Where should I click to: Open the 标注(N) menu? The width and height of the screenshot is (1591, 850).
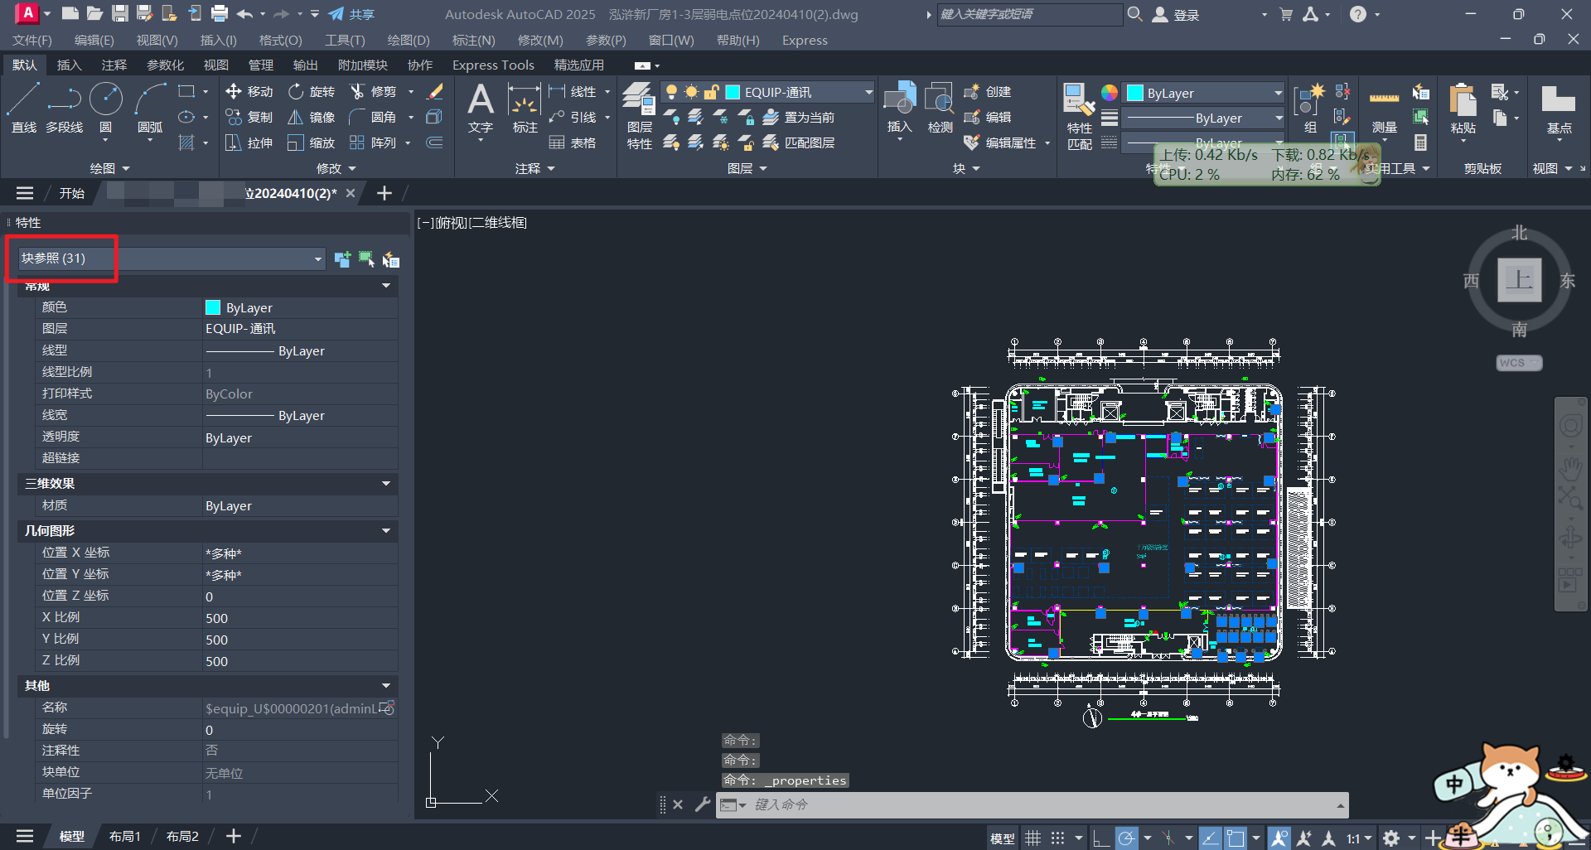point(473,40)
